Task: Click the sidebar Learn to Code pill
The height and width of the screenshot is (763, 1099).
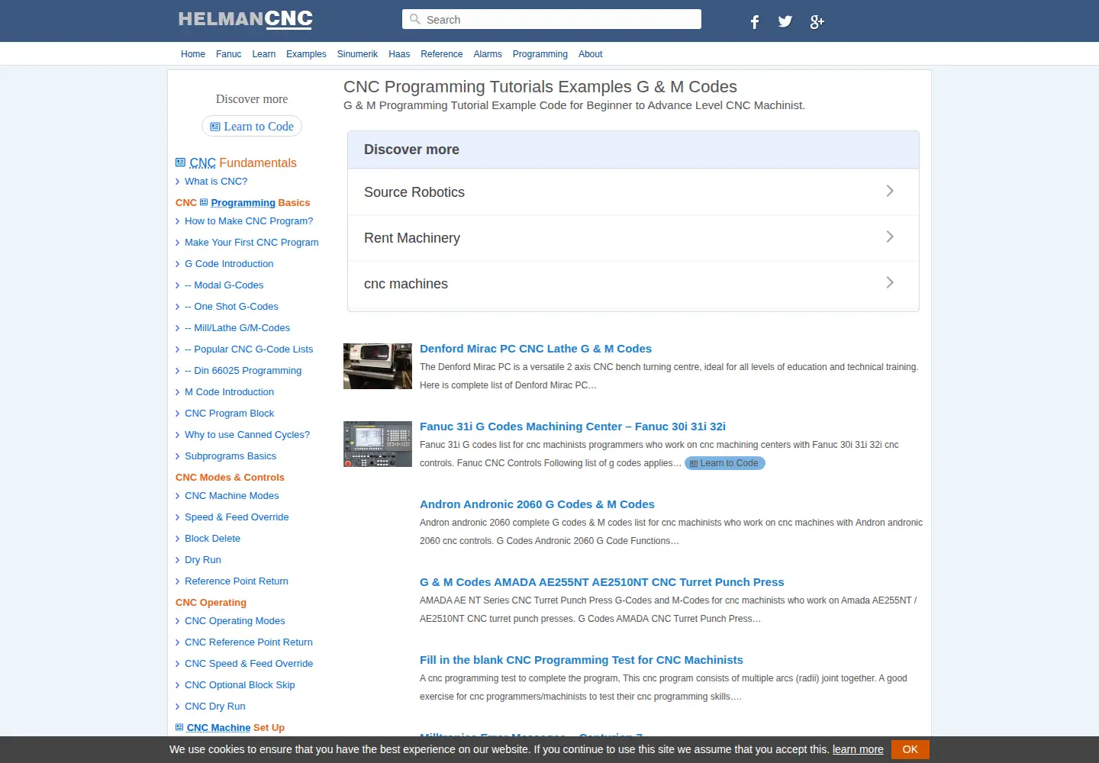Action: [x=252, y=126]
